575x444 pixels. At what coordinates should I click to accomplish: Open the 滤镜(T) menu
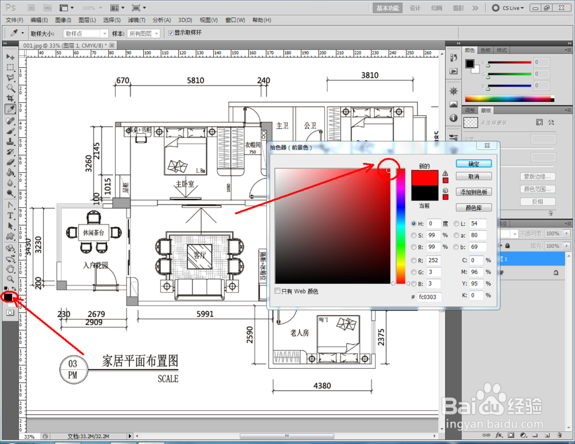136,20
